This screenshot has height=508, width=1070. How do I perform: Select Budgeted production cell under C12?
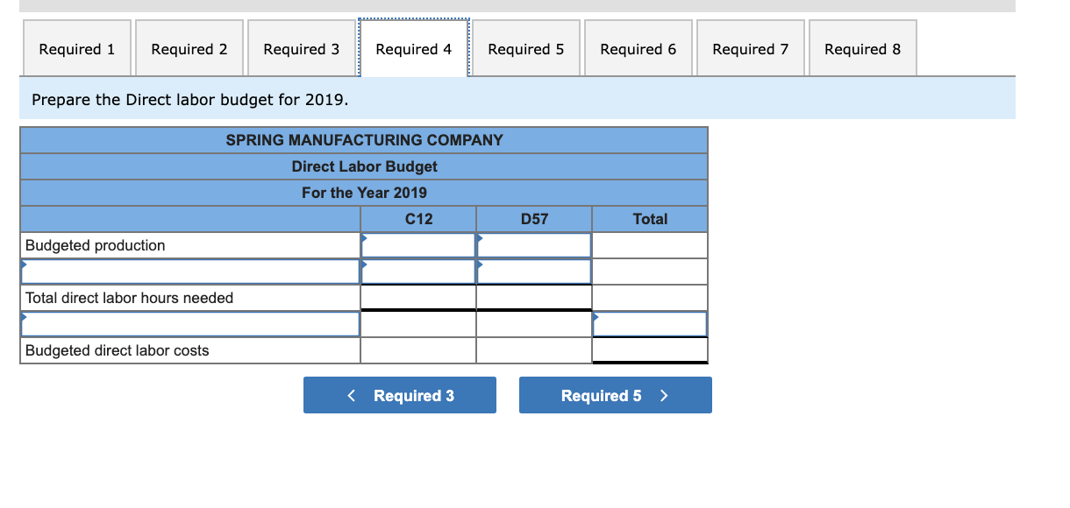tap(418, 245)
